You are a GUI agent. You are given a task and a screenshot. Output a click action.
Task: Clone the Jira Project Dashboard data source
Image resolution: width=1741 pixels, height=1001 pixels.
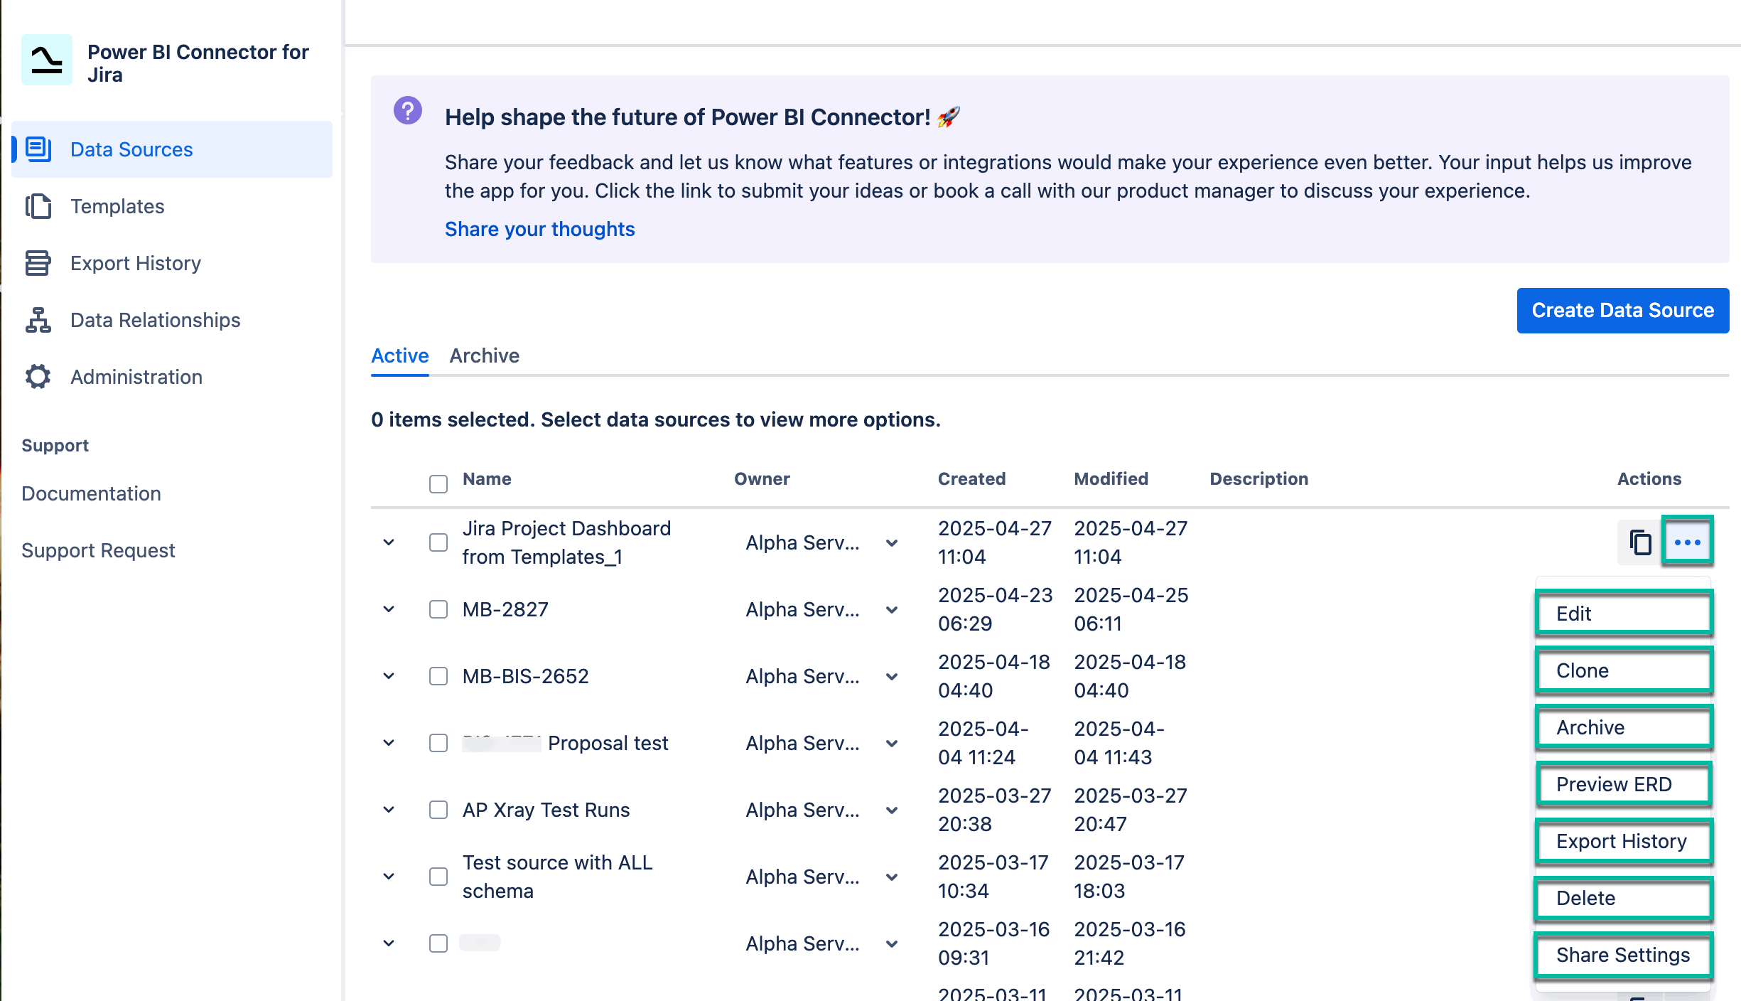1639,542
